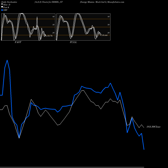Click the highest peak of the blue OBV line
This screenshot has height=168, width=168.
7,60
